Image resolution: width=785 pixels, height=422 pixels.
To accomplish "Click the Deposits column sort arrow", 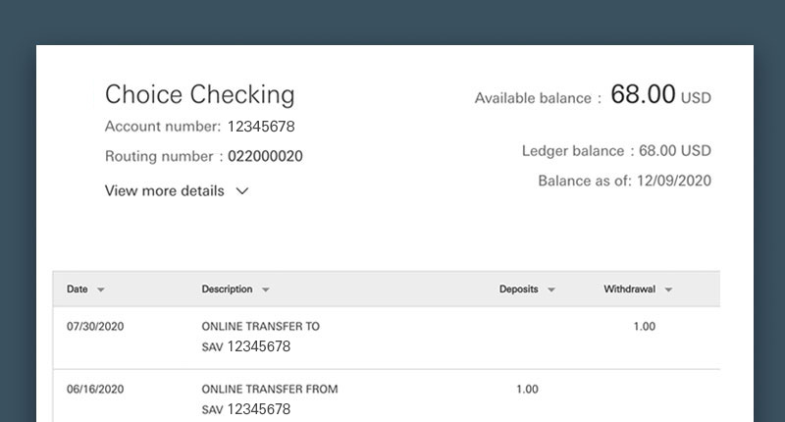I will 551,290.
